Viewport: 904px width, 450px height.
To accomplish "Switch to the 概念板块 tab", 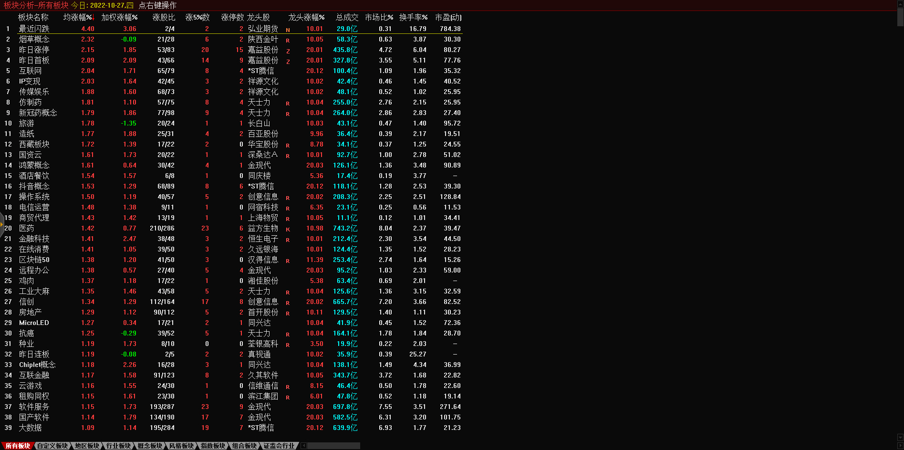I will (150, 446).
